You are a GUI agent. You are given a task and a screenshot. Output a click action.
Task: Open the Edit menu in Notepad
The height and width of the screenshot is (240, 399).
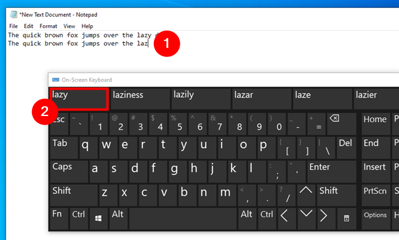click(x=28, y=26)
